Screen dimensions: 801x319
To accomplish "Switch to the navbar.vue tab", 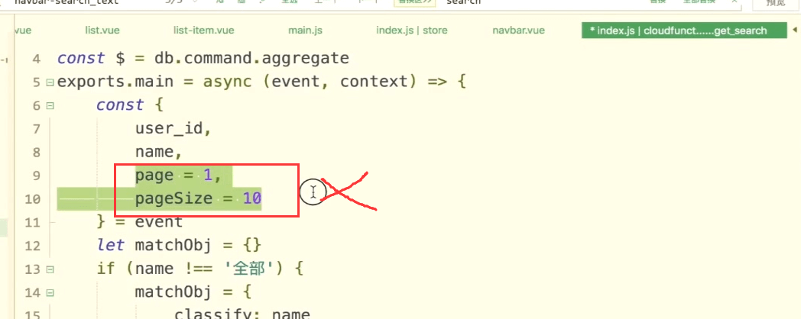I will [x=518, y=31].
